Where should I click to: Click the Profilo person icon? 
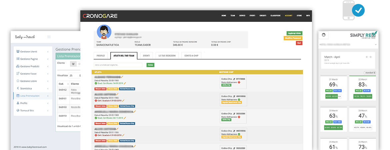tap(18, 103)
